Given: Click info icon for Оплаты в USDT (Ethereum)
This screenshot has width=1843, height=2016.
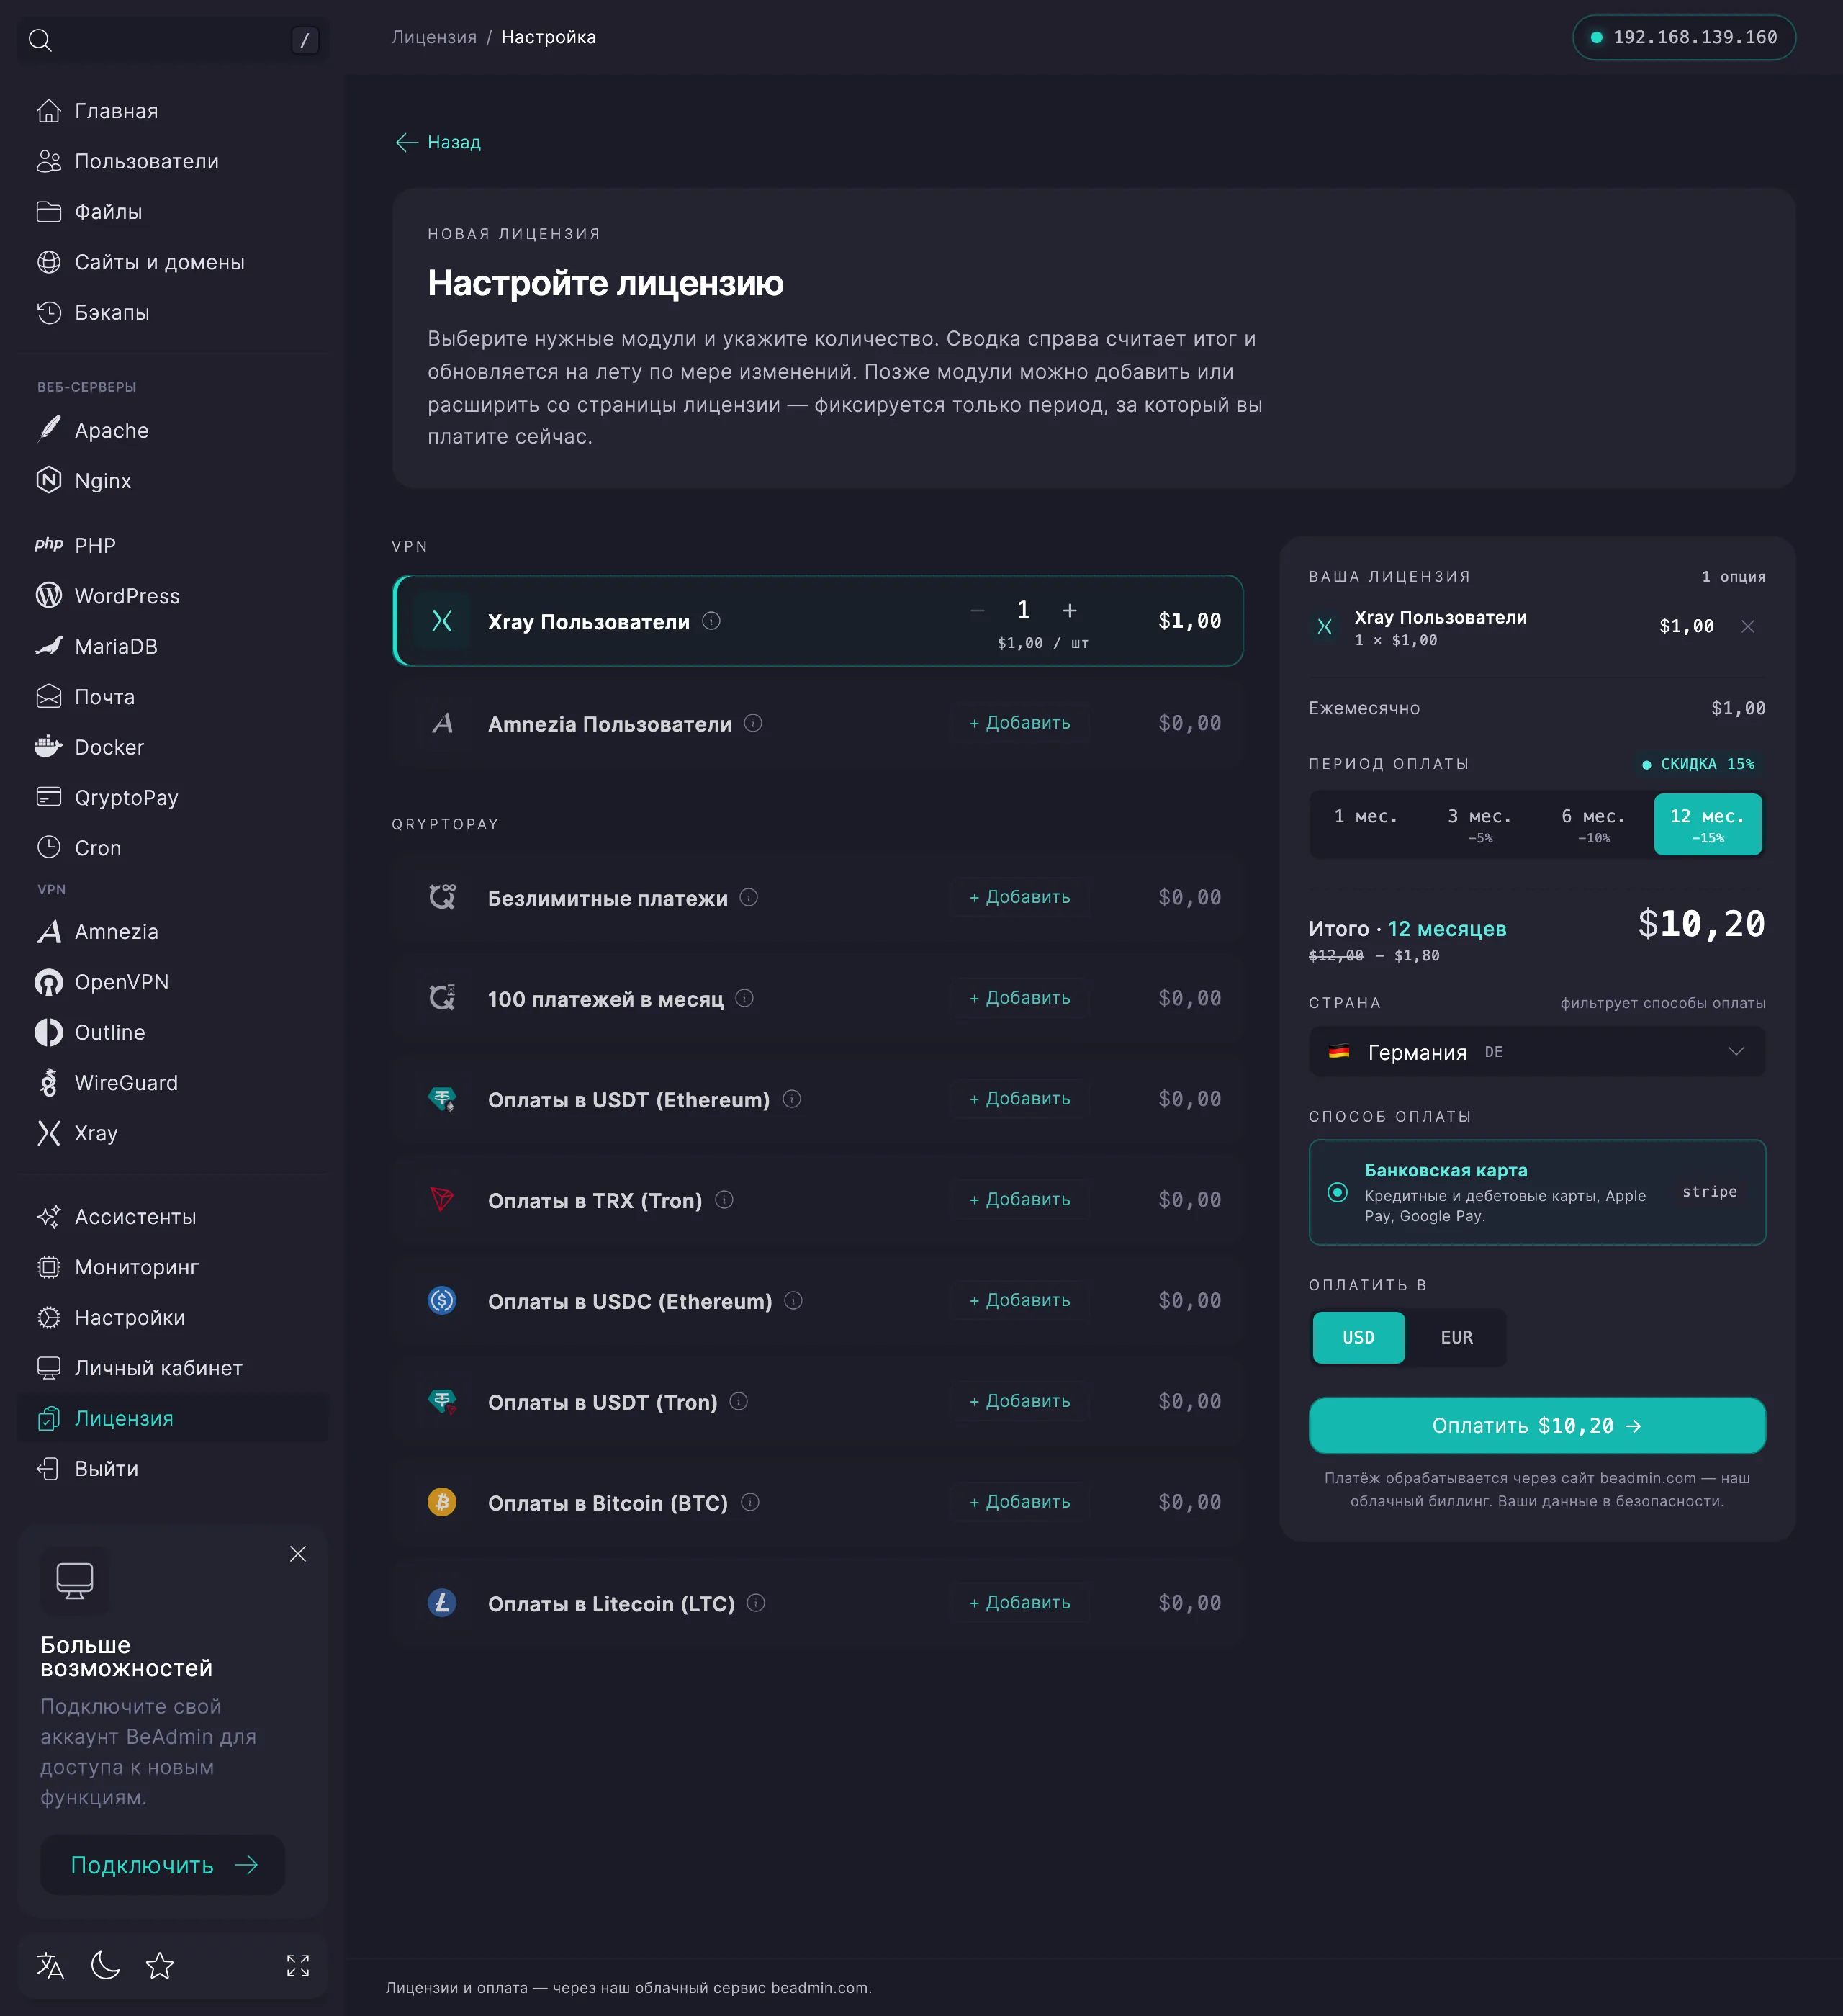Looking at the screenshot, I should click(792, 1099).
